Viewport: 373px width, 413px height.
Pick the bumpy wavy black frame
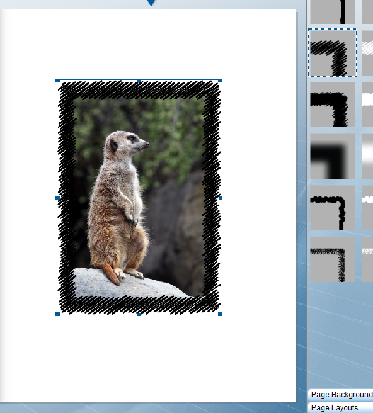[333, 208]
